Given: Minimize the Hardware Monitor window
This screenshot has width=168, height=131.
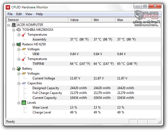Looking at the screenshot, I should (138, 6).
